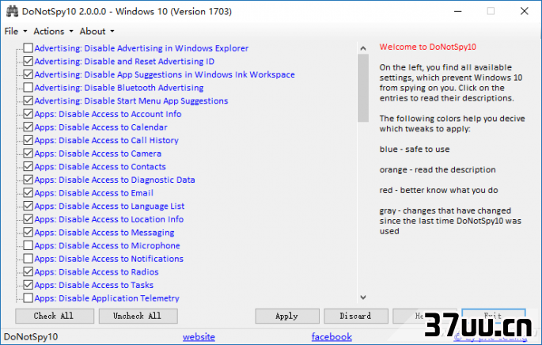Uncheck Disable Access to Account Info
The width and height of the screenshot is (542, 345).
(28, 114)
